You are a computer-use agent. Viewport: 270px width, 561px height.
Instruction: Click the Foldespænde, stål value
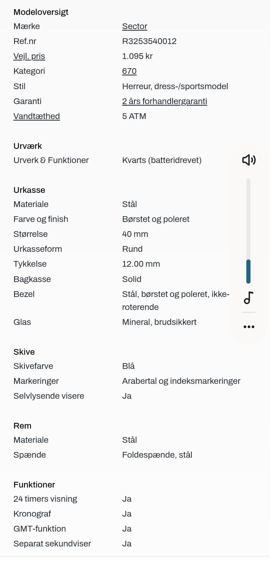[157, 455]
